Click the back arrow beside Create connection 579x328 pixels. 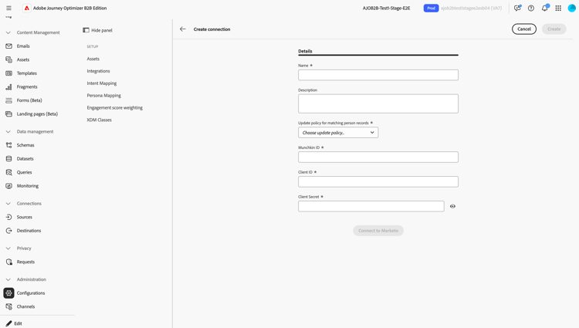[x=183, y=29]
